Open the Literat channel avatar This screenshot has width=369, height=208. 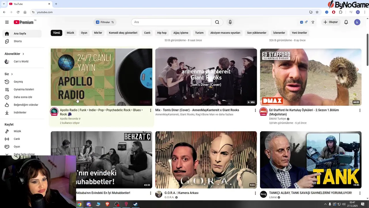[x=263, y=194]
